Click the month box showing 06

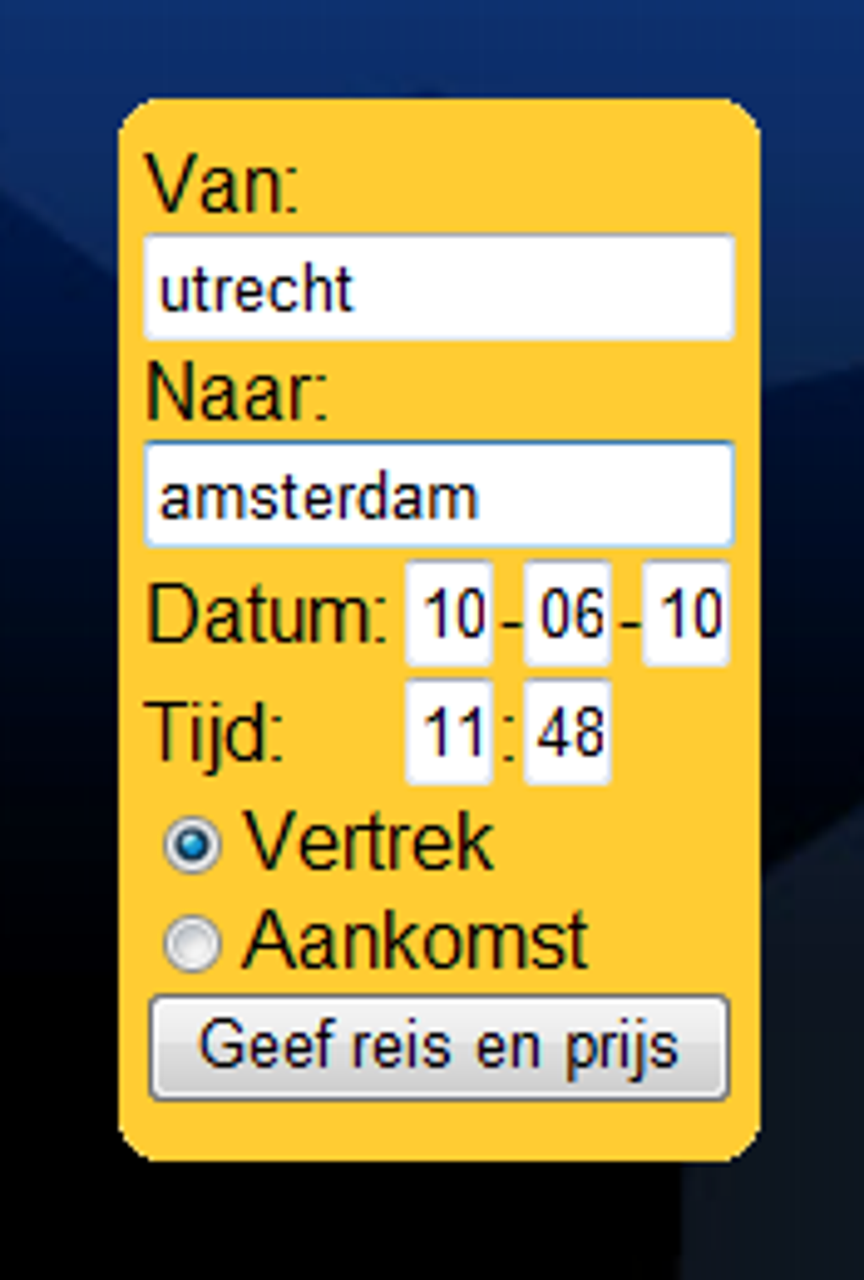tap(568, 614)
